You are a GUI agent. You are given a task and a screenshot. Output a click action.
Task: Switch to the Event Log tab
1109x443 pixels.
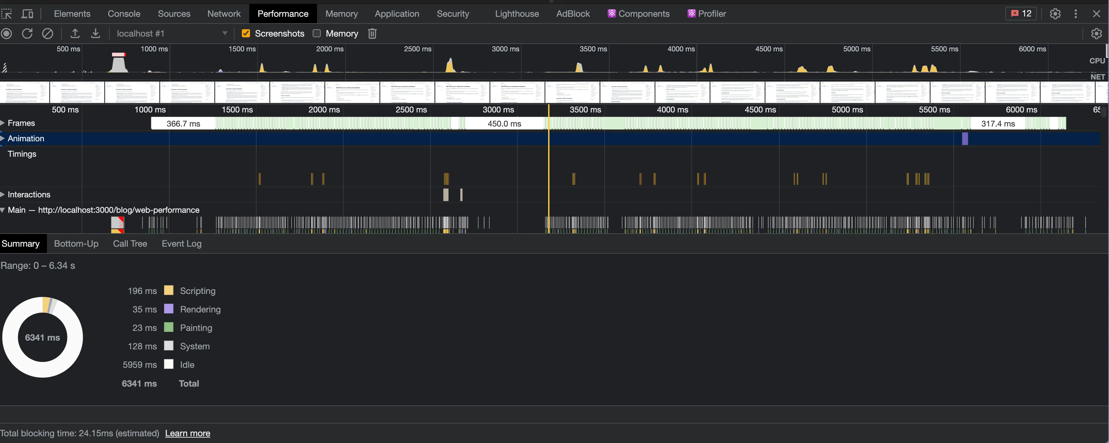[x=182, y=244]
